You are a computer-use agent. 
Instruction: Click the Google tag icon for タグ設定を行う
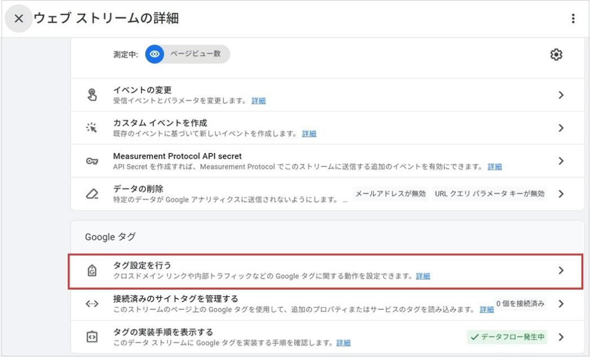click(x=92, y=271)
